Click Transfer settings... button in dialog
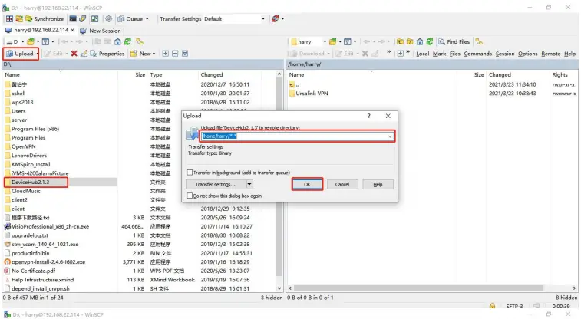Viewport: 581px width, 319px height. coord(215,184)
